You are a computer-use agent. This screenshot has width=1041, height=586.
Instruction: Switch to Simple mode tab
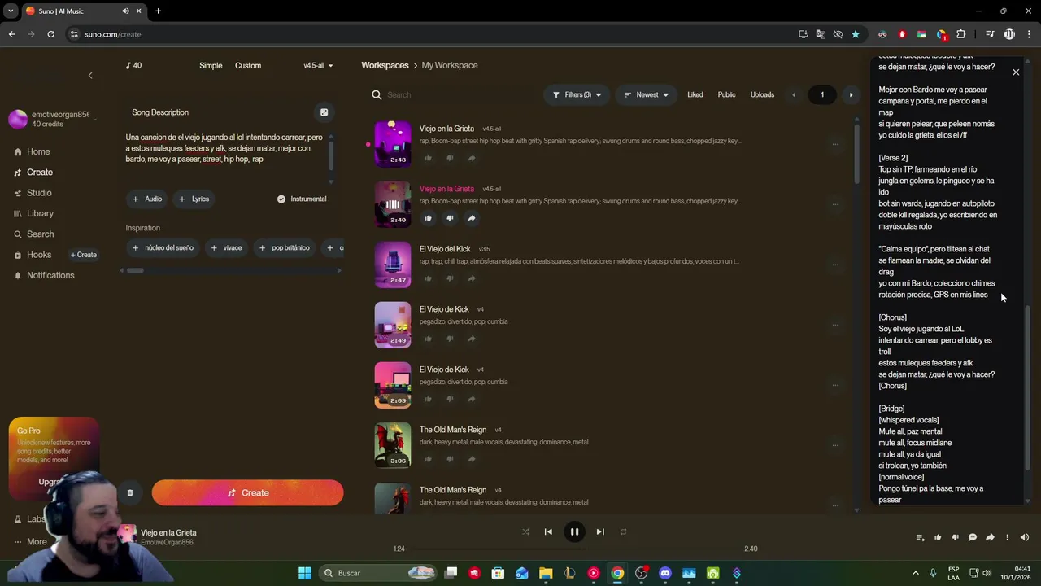[211, 65]
